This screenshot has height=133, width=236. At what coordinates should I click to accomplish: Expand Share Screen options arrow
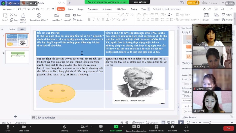[122, 127]
